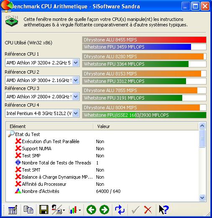Open Référence CPU 3 dropdown arrow
This screenshot has width=212, height=218.
point(76,96)
